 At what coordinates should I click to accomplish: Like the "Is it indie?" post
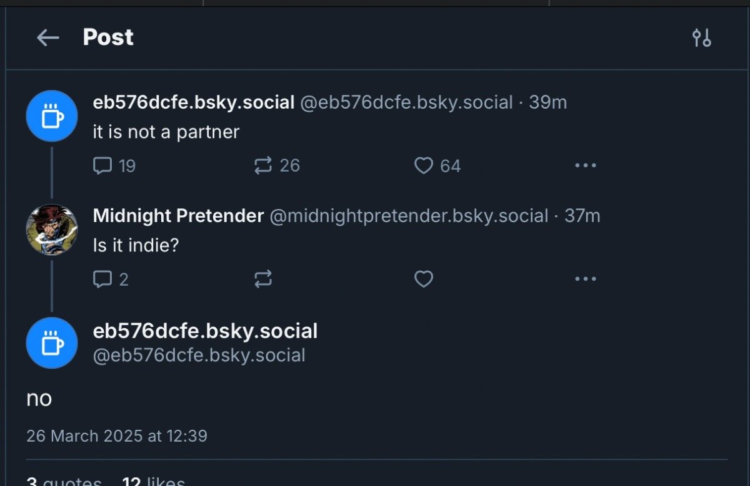(x=424, y=279)
